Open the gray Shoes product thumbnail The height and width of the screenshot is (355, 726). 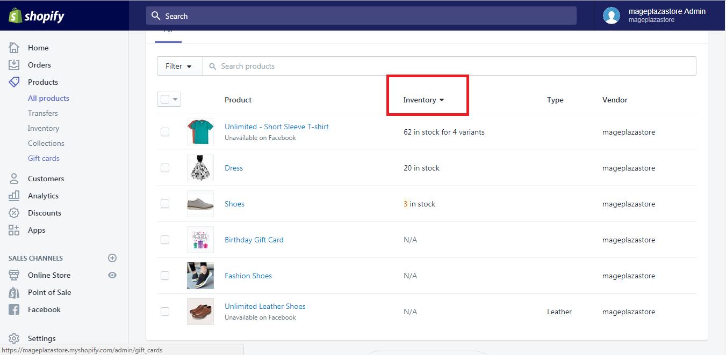pyautogui.click(x=200, y=204)
